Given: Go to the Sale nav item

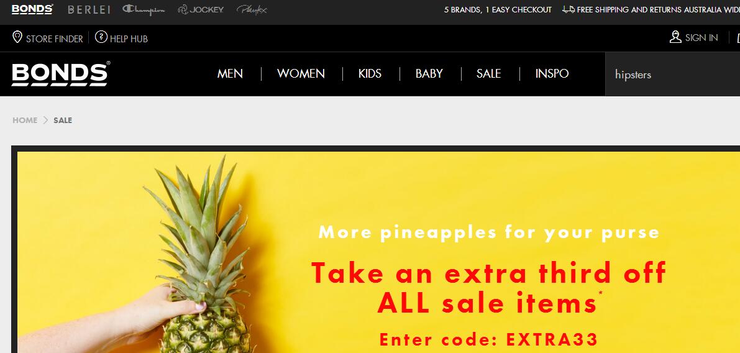Looking at the screenshot, I should (488, 73).
